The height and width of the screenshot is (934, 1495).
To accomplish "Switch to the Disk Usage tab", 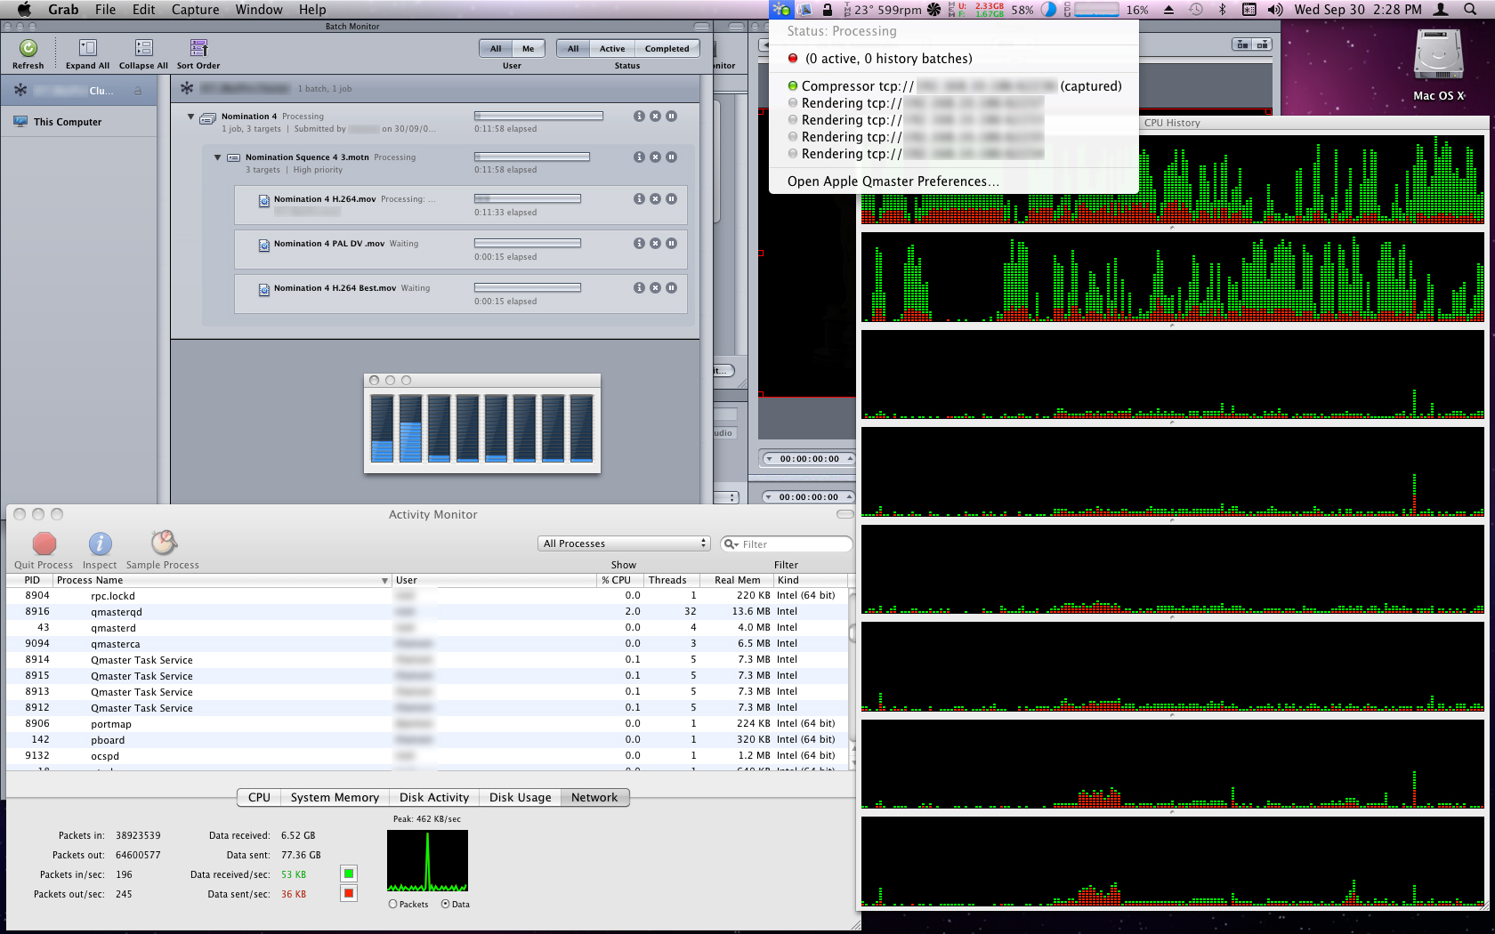I will pyautogui.click(x=520, y=798).
